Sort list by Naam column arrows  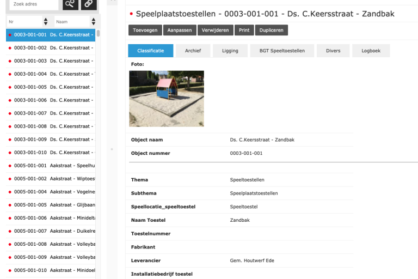pos(93,21)
